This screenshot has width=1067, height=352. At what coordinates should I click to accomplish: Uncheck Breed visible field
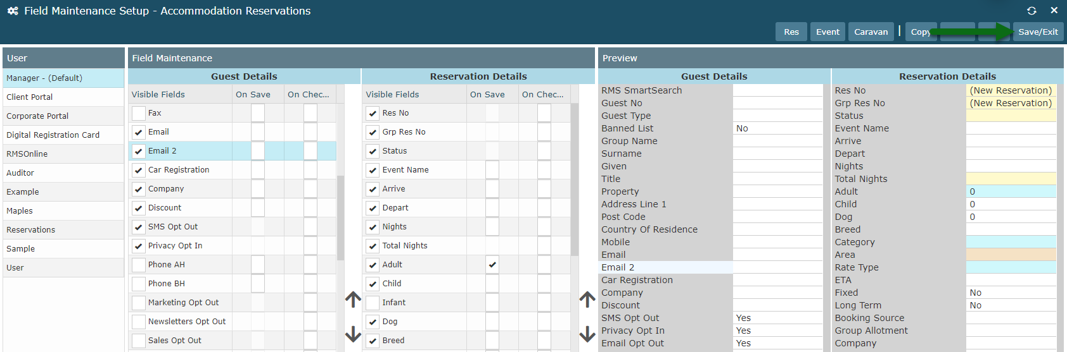(x=373, y=341)
